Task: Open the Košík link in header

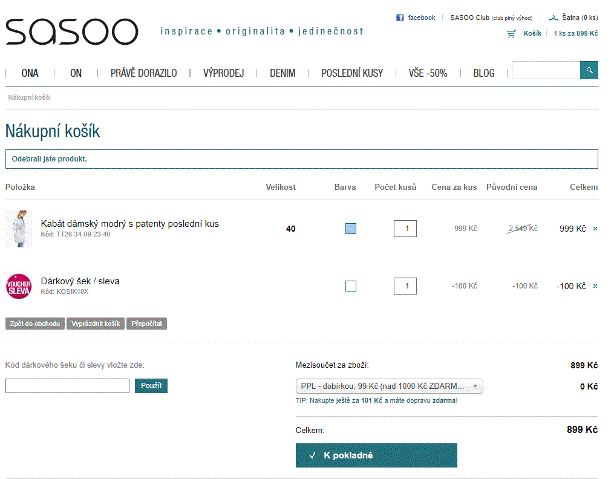Action: 532,33
